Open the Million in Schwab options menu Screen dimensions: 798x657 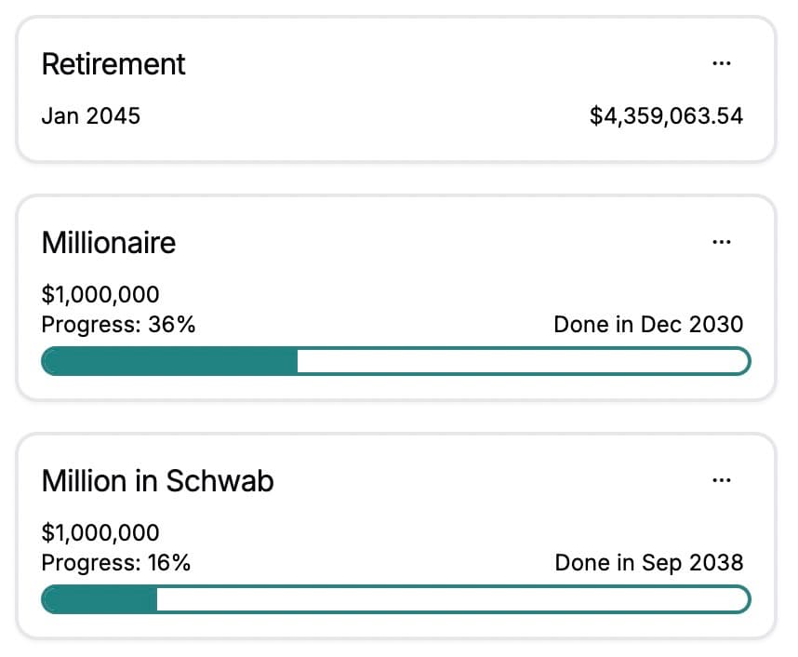(x=721, y=481)
